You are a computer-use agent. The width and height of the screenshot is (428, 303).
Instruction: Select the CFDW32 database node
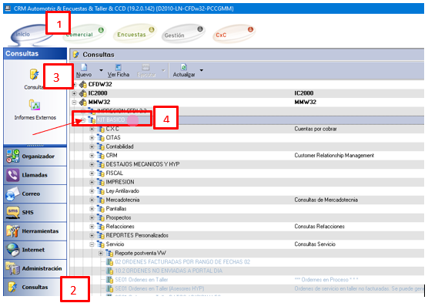pyautogui.click(x=100, y=84)
